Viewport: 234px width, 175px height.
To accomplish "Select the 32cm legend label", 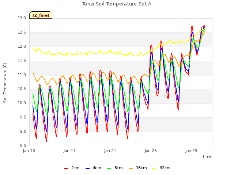I will (165, 168).
